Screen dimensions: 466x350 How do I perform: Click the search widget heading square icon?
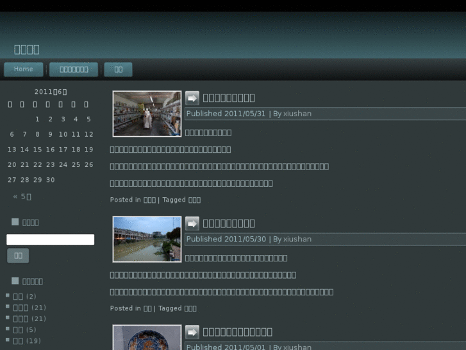[x=15, y=222]
